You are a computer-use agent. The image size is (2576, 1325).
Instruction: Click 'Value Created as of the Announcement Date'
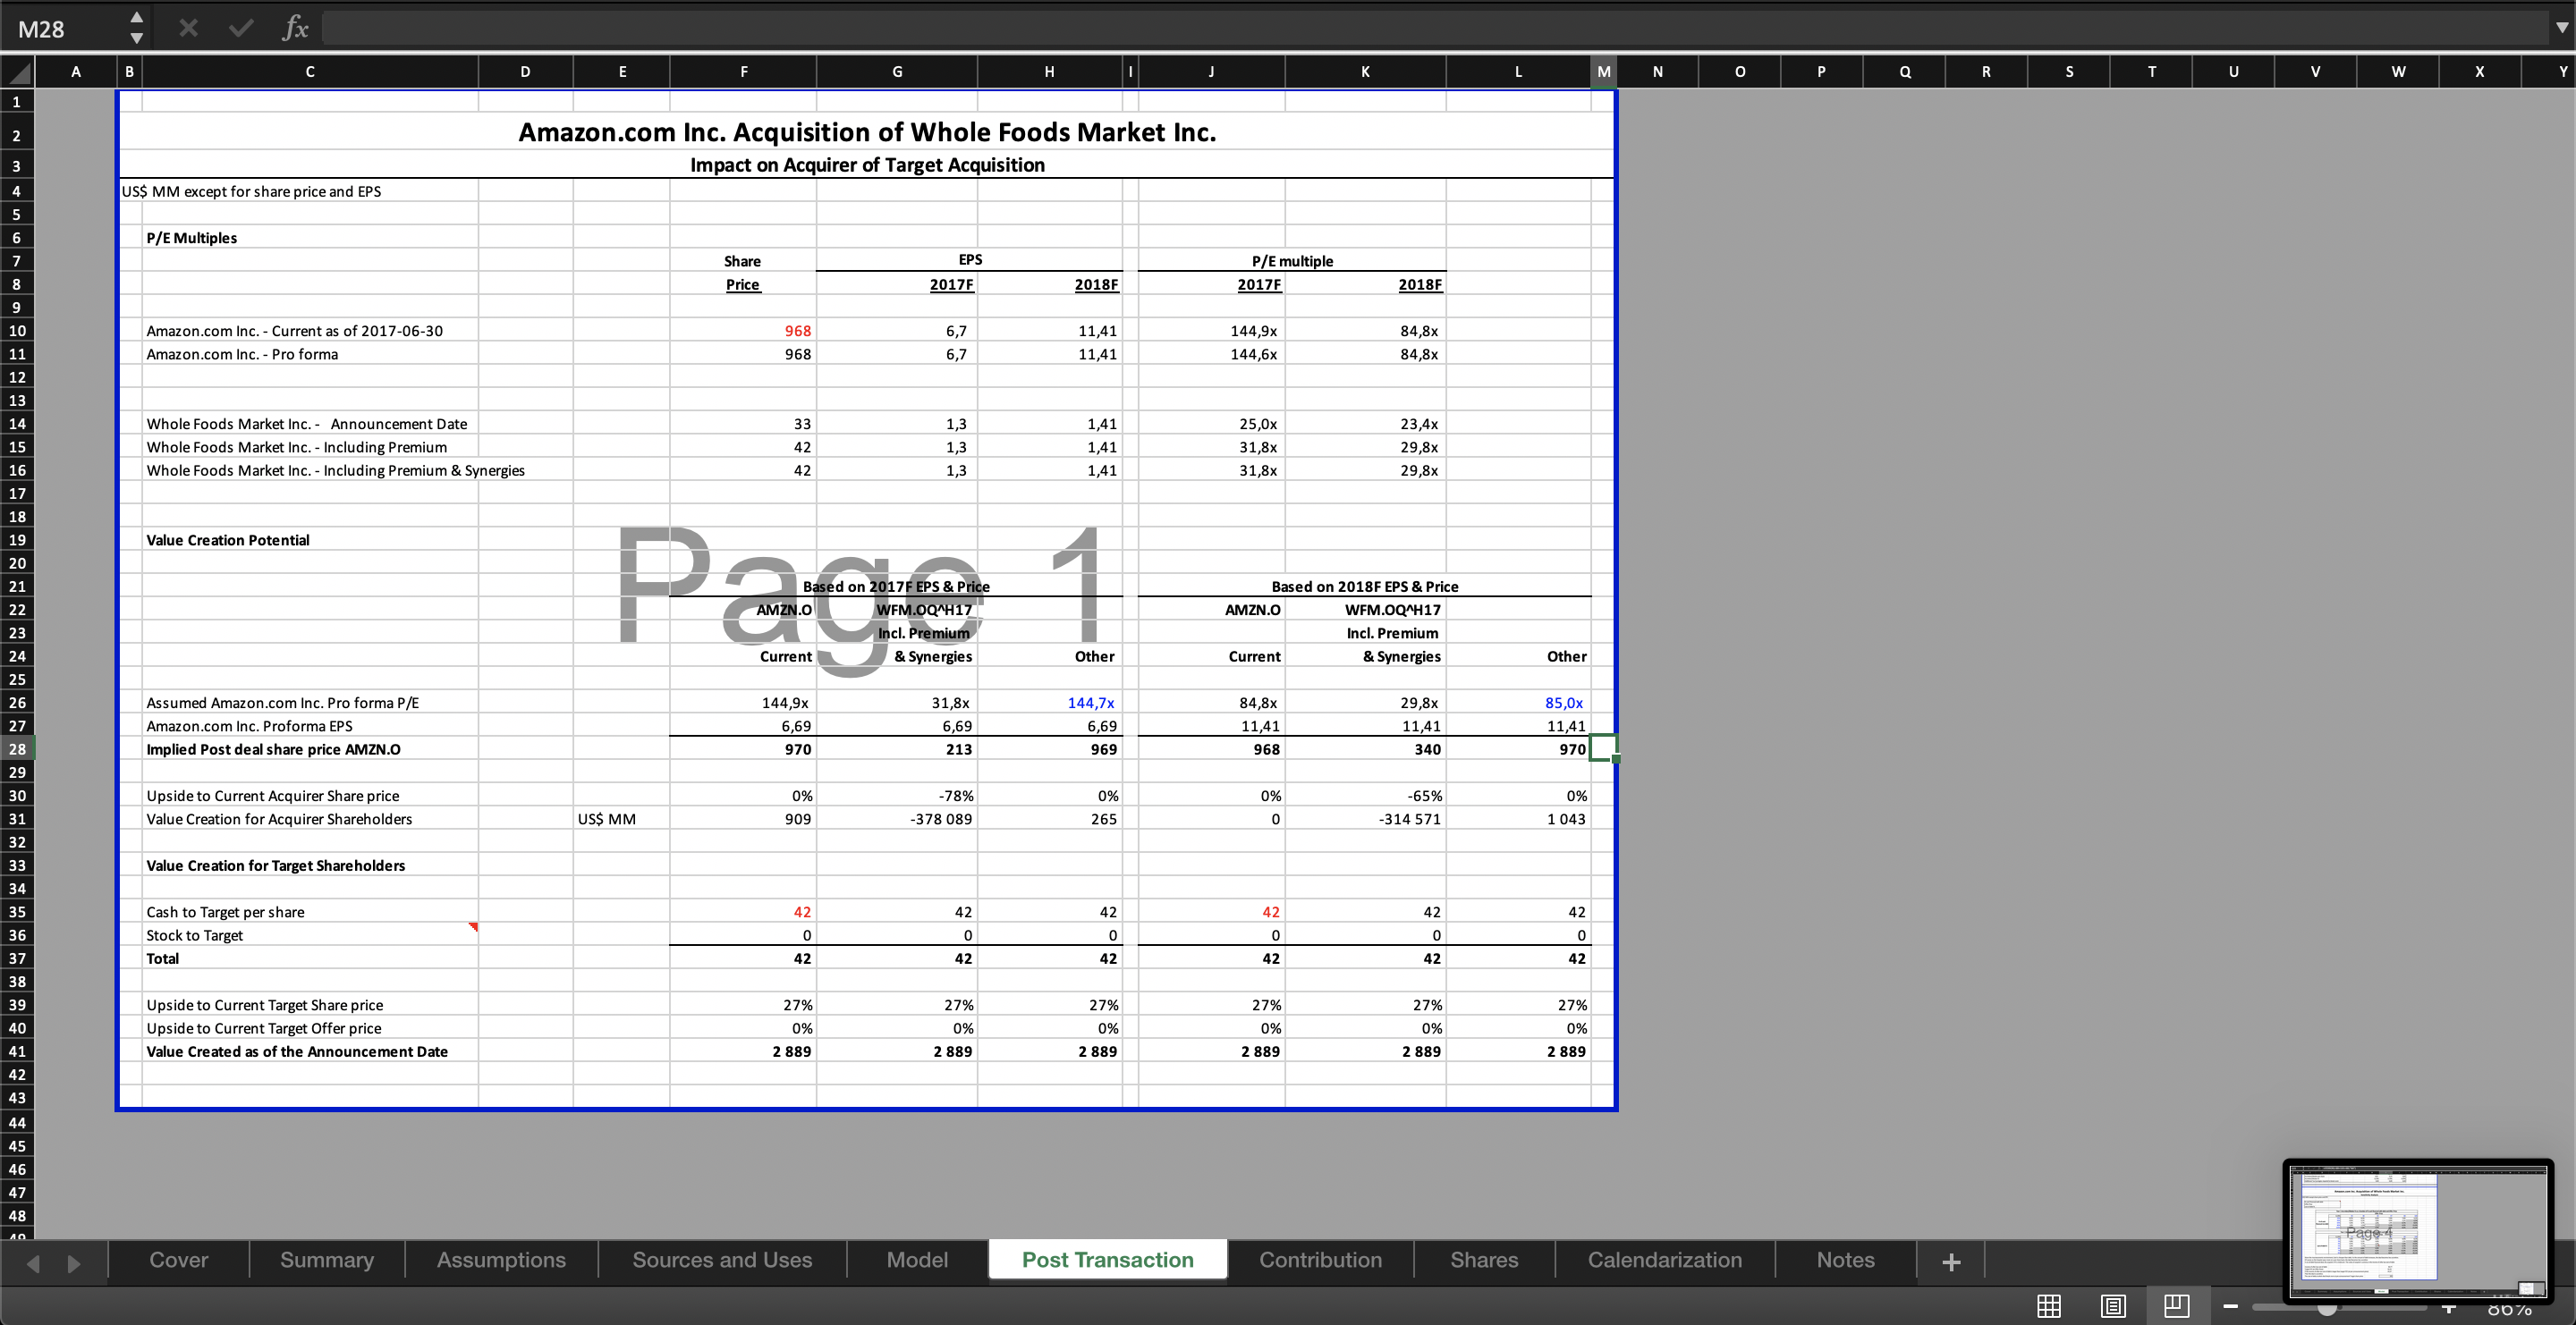click(x=297, y=1051)
